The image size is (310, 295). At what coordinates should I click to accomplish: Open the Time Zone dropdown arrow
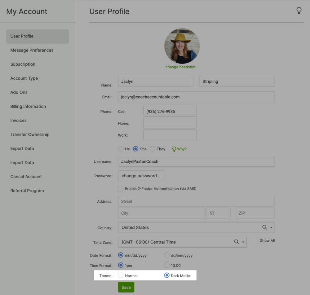pos(243,242)
